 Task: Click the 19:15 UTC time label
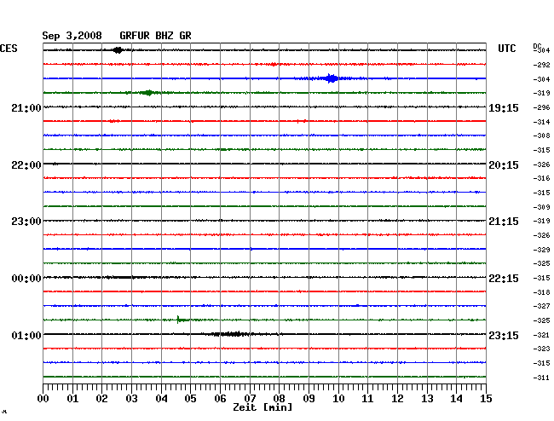coord(504,108)
